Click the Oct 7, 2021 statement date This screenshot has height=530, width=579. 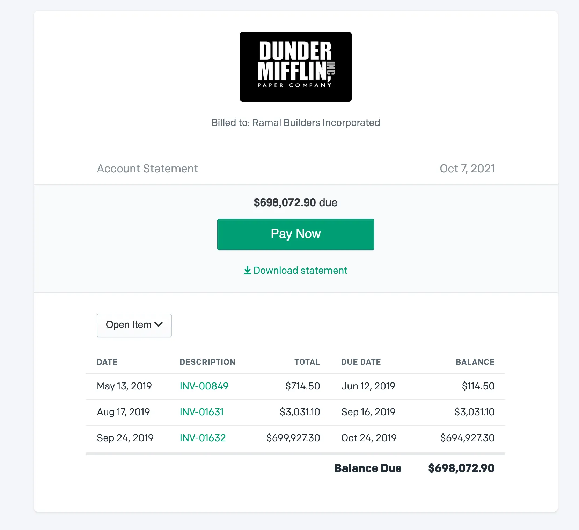(x=467, y=169)
